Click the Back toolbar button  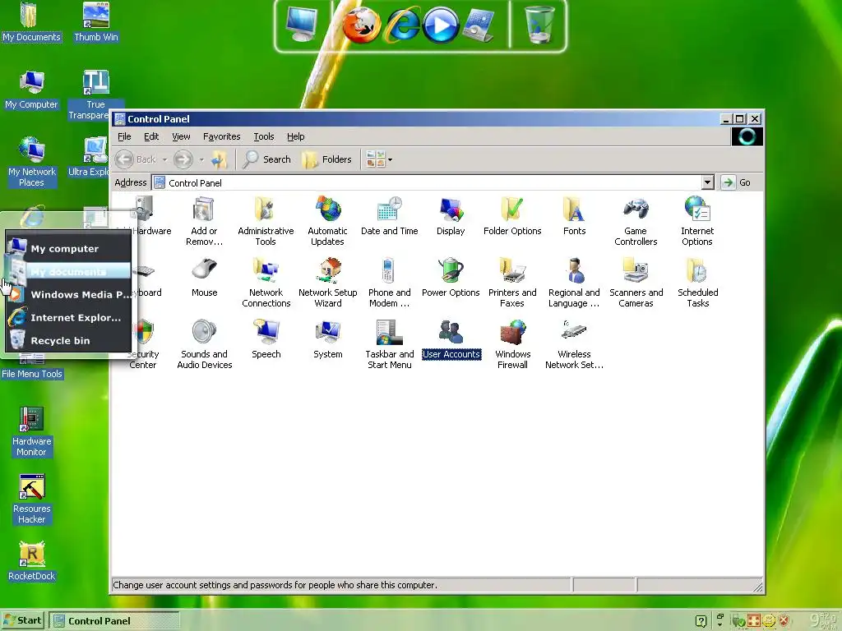pos(136,159)
